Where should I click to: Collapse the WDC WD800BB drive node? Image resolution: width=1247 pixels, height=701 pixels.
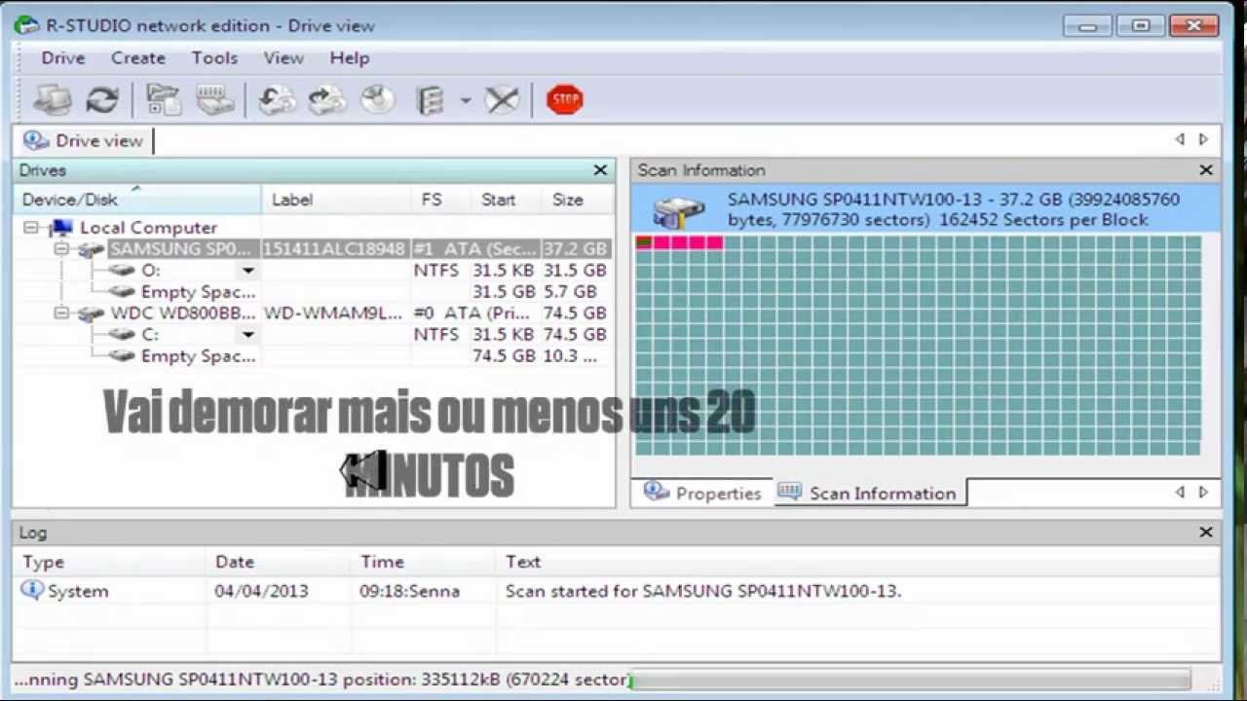click(x=60, y=314)
